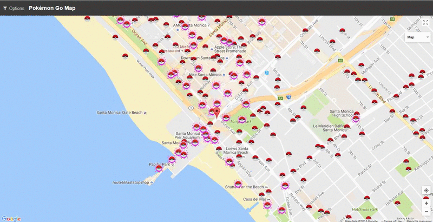The width and height of the screenshot is (433, 222).
Task: Click the Pokémon Go Map title
Action: (x=52, y=8)
